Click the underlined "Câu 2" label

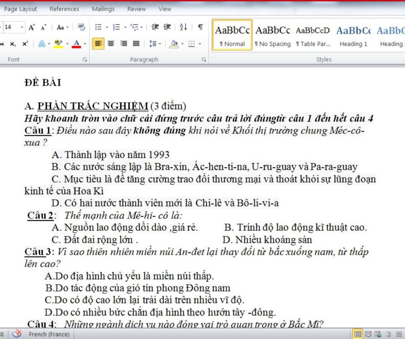40,215
